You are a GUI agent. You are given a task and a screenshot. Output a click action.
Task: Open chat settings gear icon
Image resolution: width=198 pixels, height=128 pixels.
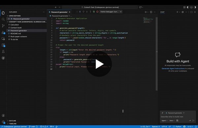coord(182,12)
